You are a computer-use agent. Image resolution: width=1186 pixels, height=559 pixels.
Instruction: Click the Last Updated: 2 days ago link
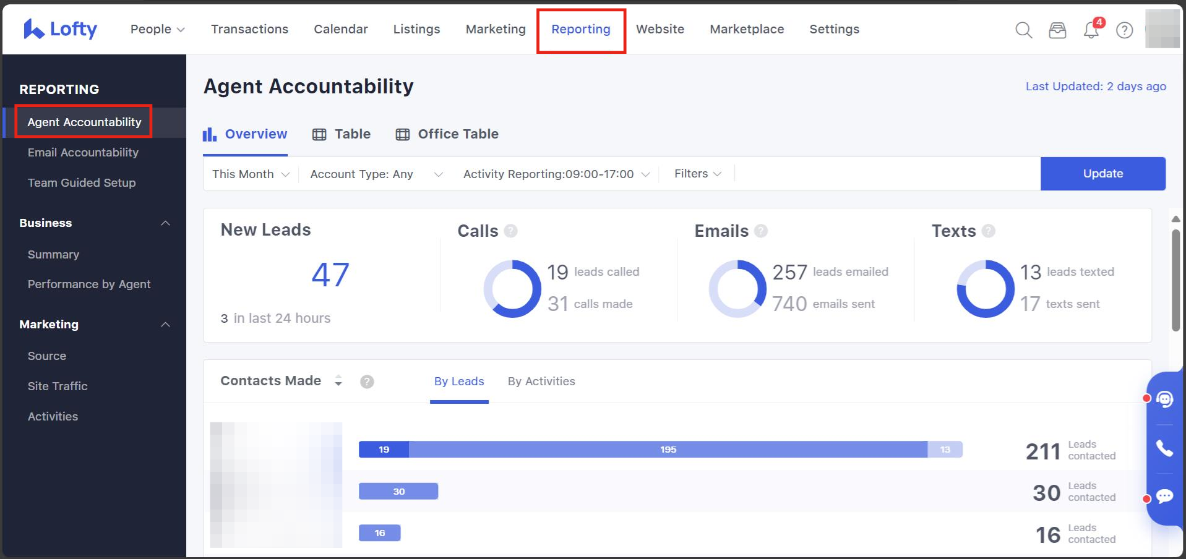[1096, 87]
